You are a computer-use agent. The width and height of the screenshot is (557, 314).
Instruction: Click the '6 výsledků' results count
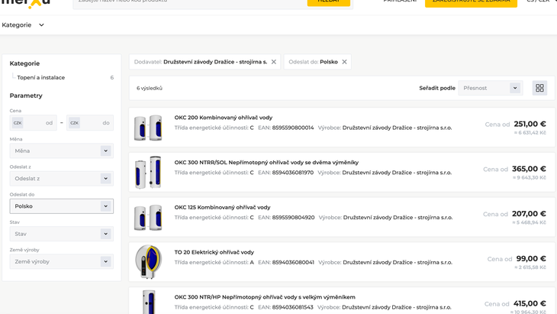click(150, 88)
